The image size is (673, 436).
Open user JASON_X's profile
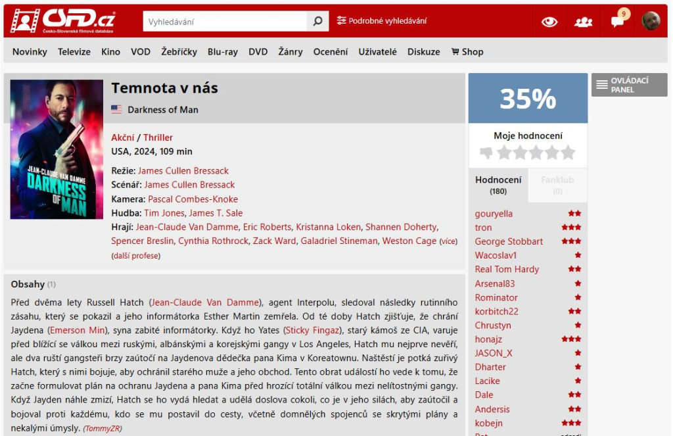click(x=494, y=353)
